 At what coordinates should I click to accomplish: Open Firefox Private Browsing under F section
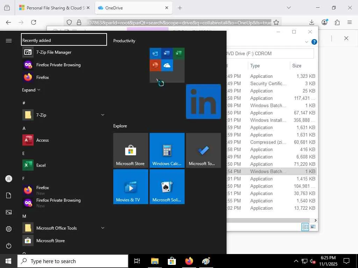click(64, 202)
